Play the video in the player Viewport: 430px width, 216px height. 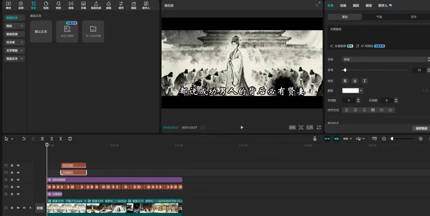tap(242, 128)
